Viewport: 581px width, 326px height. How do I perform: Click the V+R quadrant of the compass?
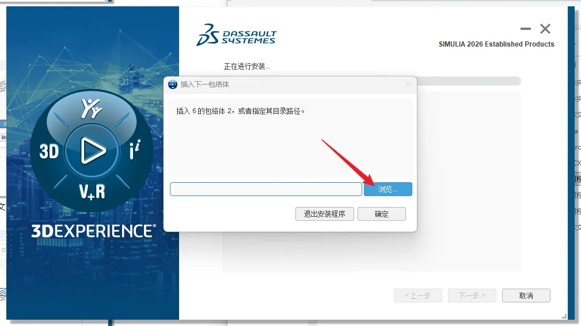click(92, 192)
